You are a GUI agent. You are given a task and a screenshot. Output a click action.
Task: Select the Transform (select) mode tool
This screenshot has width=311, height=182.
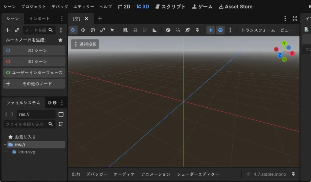tap(73, 30)
